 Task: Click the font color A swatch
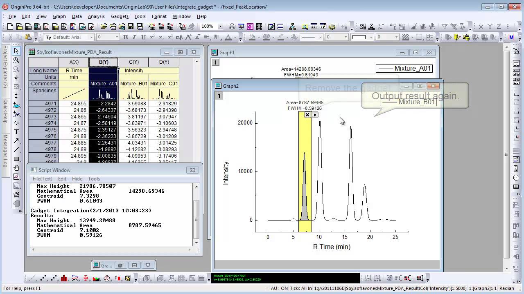228,37
